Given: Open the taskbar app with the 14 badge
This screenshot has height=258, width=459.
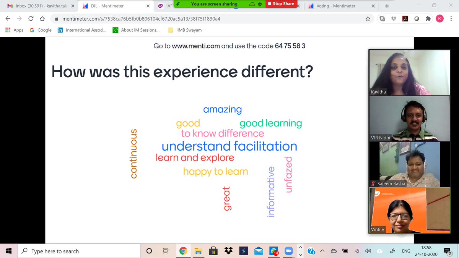Looking at the screenshot, I should (x=274, y=251).
